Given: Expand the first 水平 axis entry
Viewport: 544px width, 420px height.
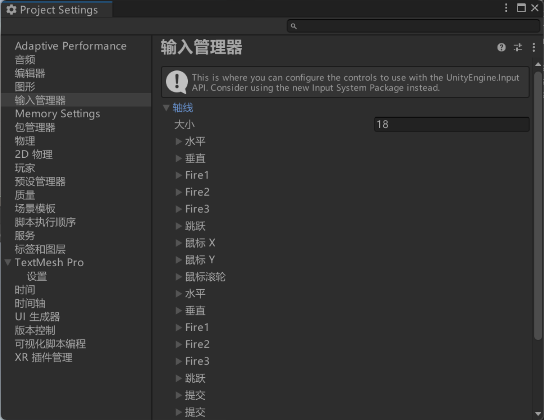Looking at the screenshot, I should pyautogui.click(x=179, y=141).
